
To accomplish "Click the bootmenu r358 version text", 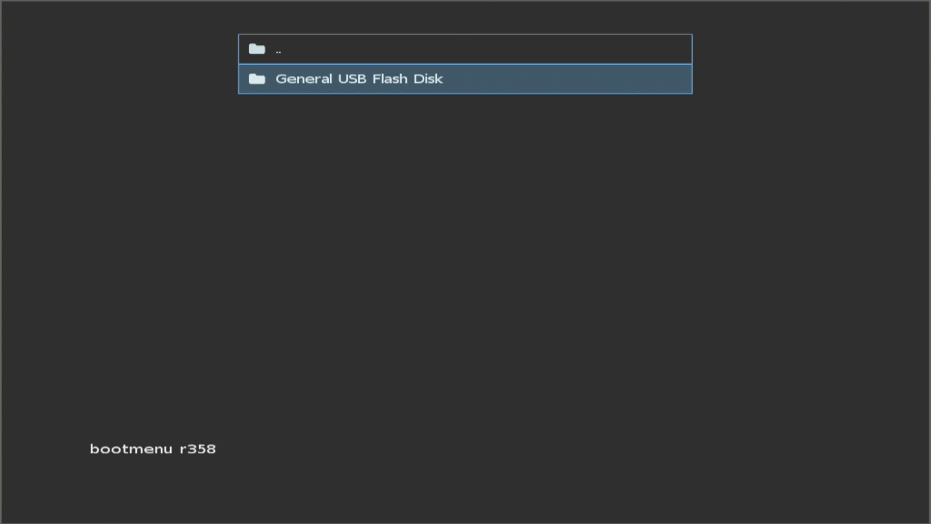I will tap(153, 449).
